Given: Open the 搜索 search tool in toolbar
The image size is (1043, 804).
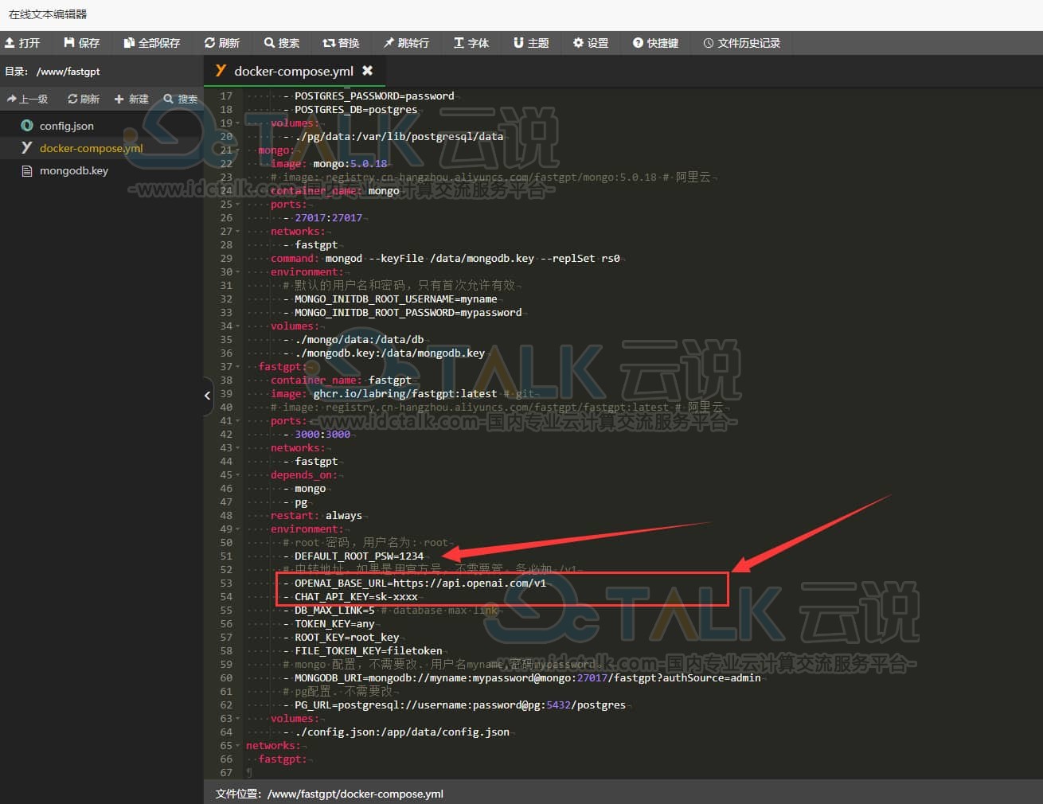Looking at the screenshot, I should tap(282, 43).
